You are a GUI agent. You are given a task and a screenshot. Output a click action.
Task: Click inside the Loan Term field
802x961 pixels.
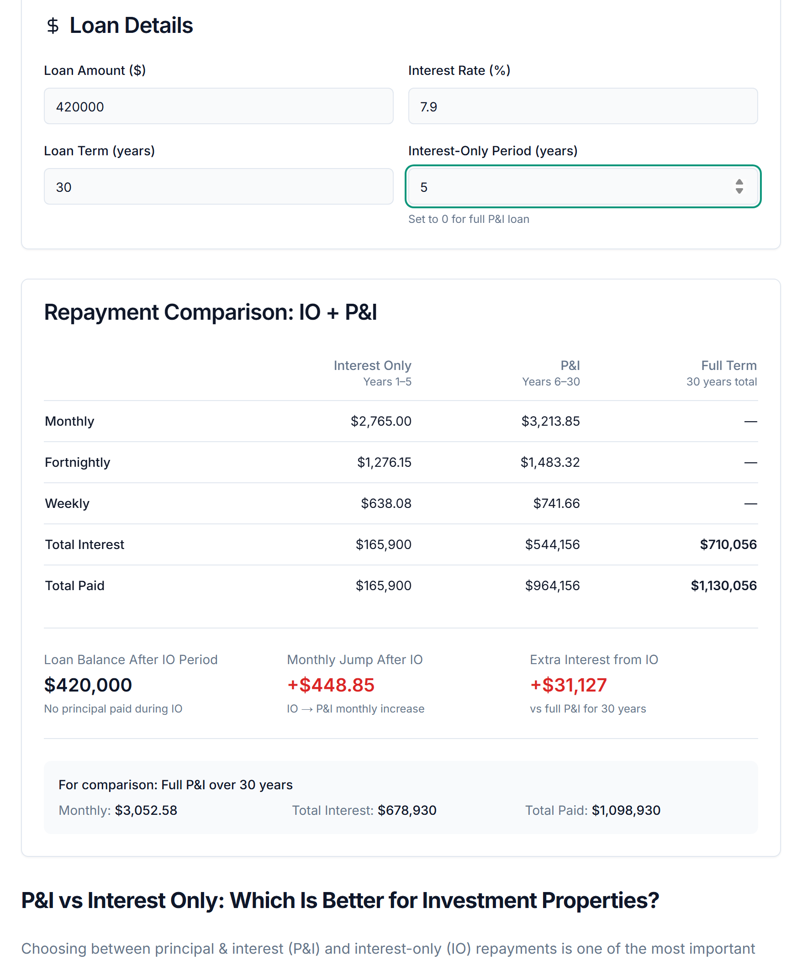click(x=218, y=186)
